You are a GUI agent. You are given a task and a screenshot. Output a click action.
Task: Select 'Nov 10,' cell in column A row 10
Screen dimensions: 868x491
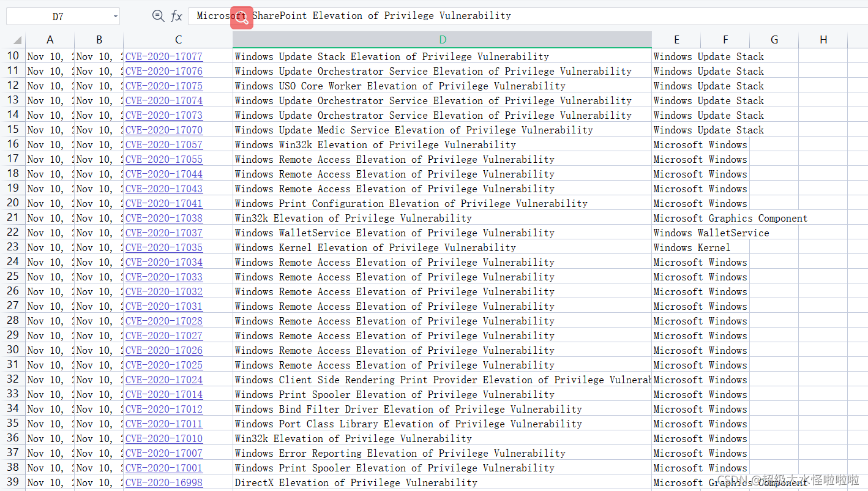pyautogui.click(x=50, y=56)
